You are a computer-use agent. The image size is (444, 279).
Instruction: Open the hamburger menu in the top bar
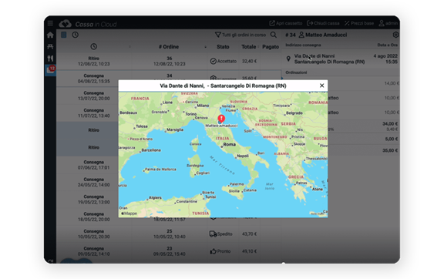pyautogui.click(x=50, y=23)
